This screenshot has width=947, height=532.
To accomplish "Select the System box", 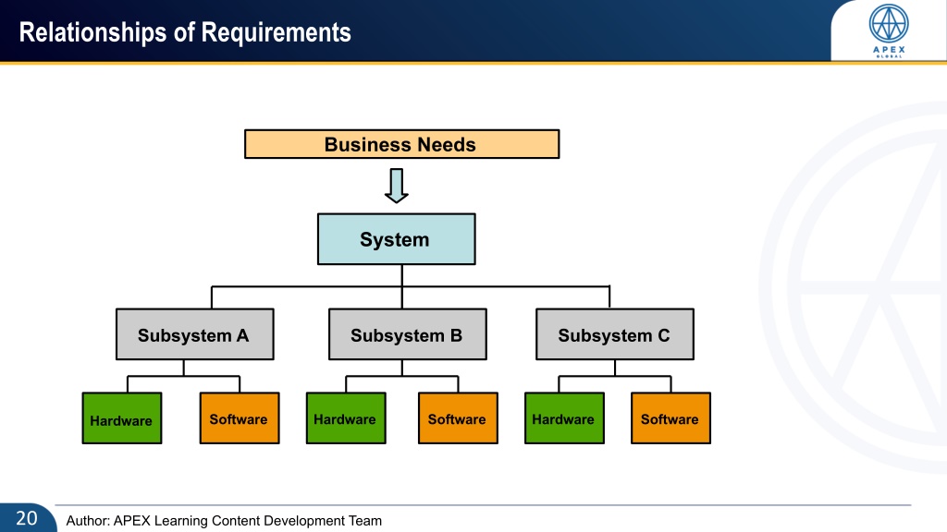I will click(396, 239).
